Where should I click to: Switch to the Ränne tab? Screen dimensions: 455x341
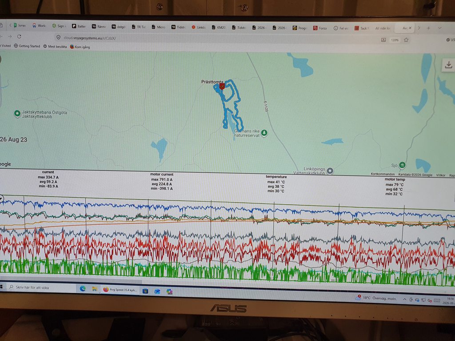point(99,26)
